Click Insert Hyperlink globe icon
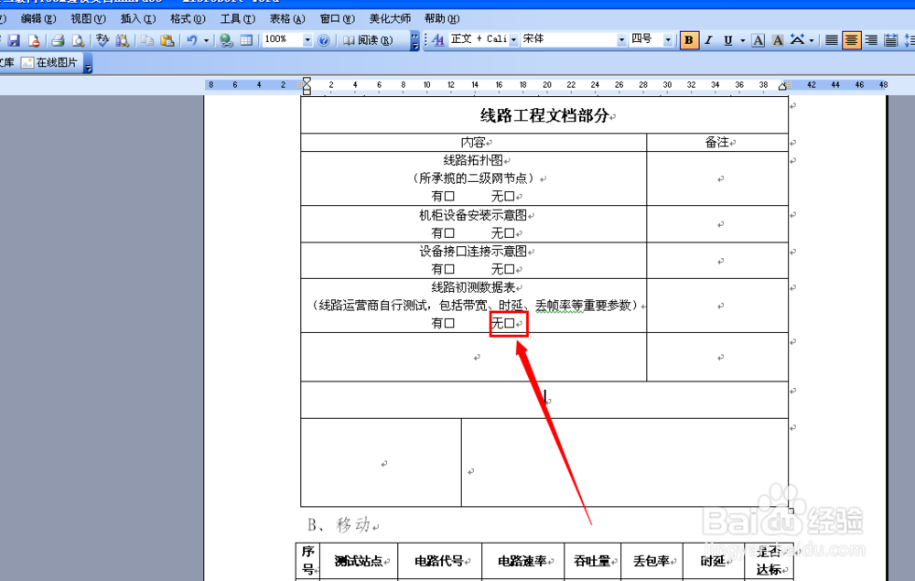The image size is (915, 581). 226,40
